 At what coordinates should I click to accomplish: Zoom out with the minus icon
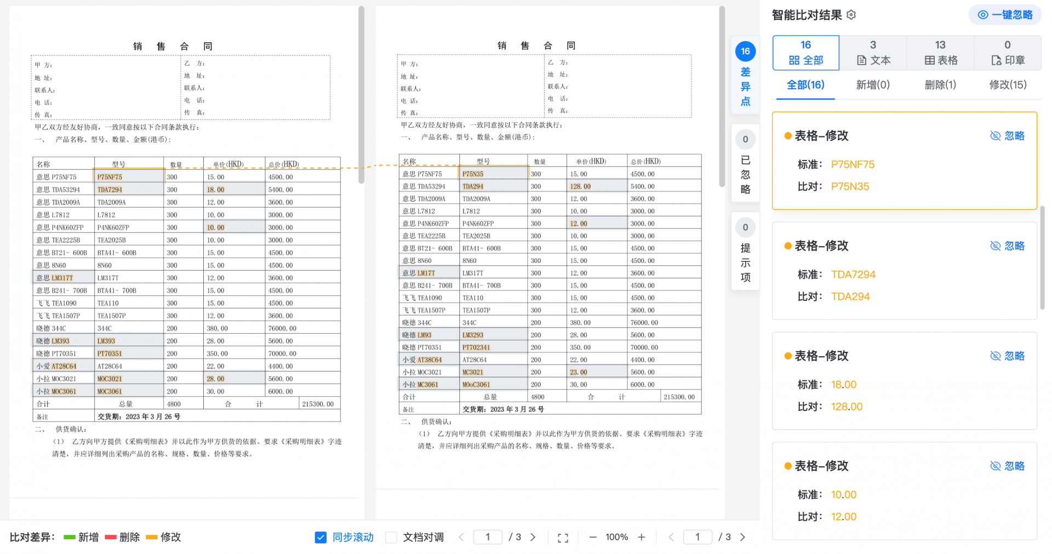(592, 537)
